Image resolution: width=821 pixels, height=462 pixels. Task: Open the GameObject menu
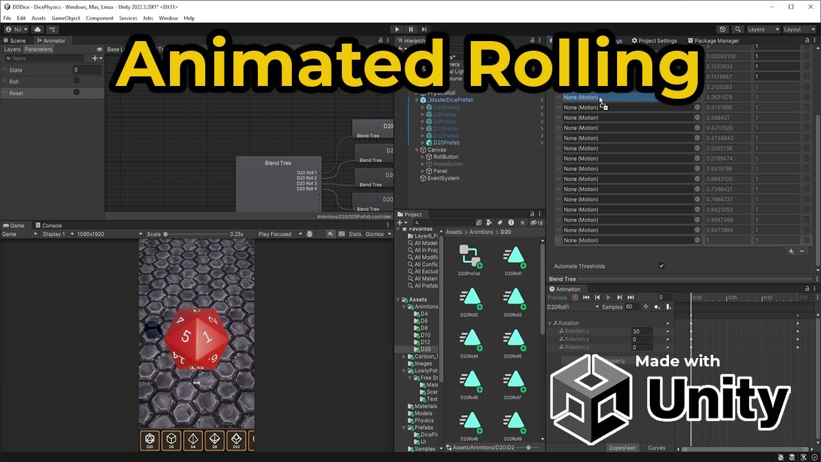[64, 18]
